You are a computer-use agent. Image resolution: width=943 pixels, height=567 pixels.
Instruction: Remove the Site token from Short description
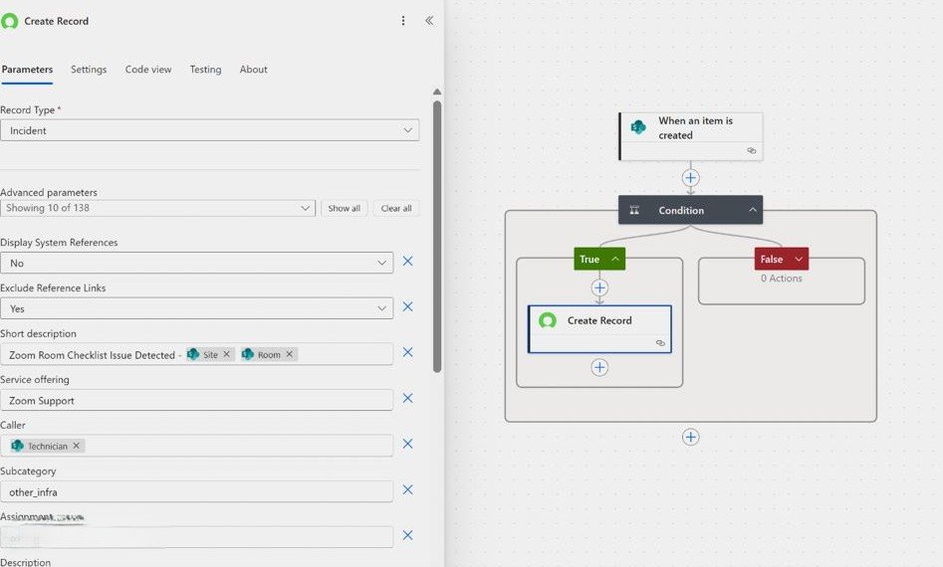click(227, 354)
